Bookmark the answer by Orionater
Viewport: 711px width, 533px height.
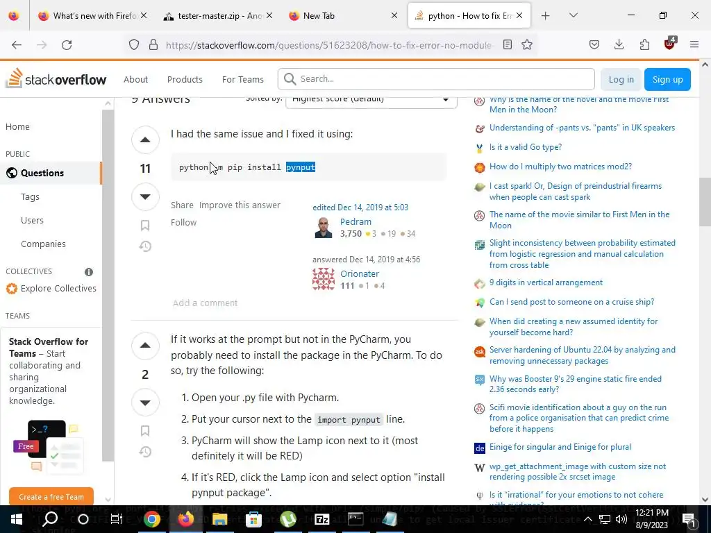click(x=145, y=226)
